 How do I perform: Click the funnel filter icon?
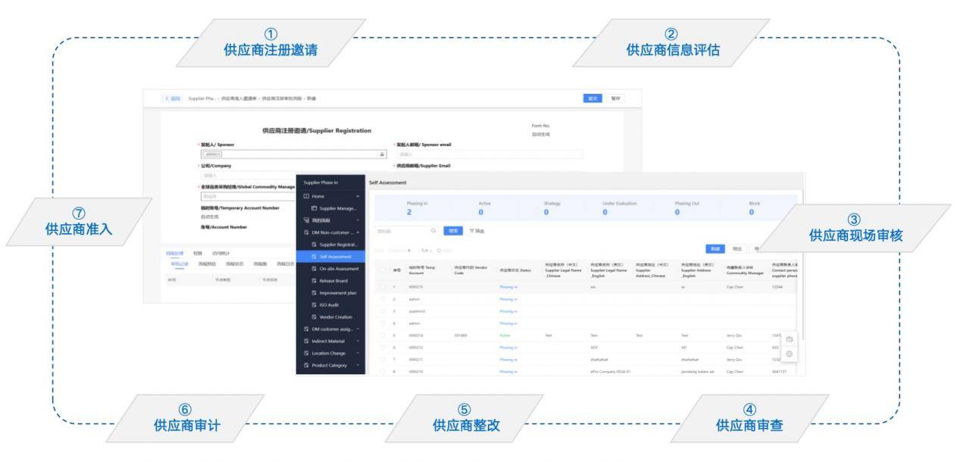pos(471,230)
